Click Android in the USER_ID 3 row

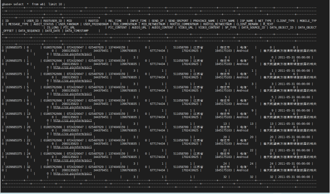(242, 77)
